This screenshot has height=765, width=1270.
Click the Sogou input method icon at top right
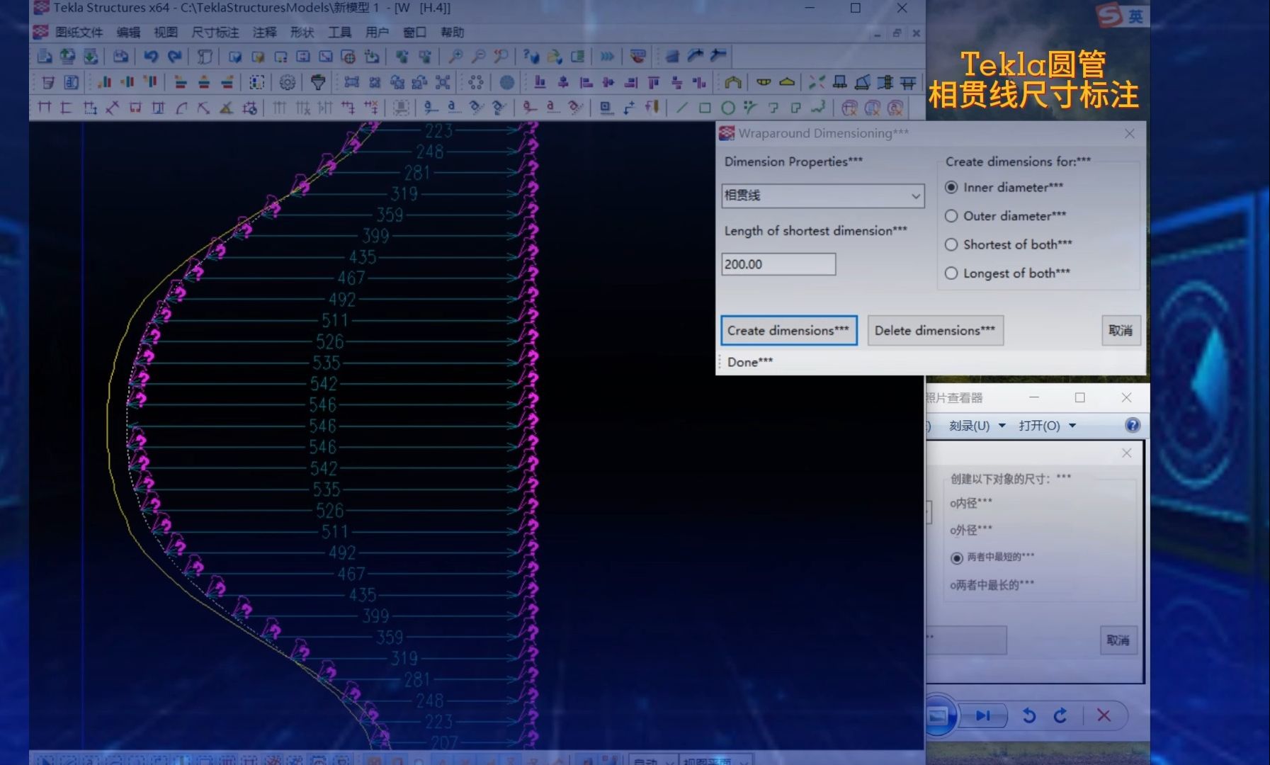tap(1109, 15)
